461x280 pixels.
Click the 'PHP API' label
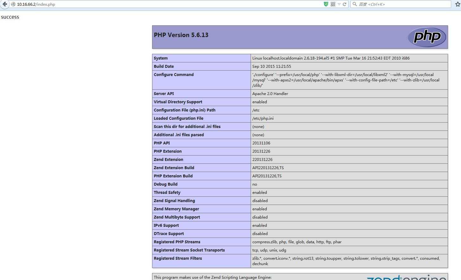coord(162,143)
